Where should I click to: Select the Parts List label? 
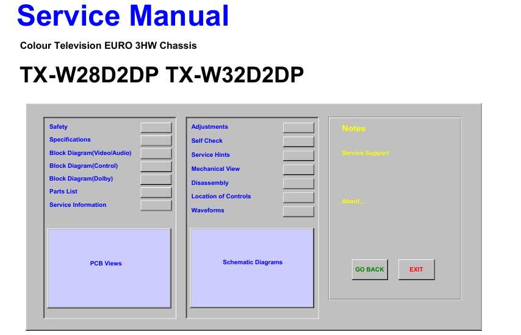63,192
